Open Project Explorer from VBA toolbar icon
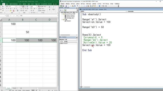The image size is (163, 91). pos(91,6)
